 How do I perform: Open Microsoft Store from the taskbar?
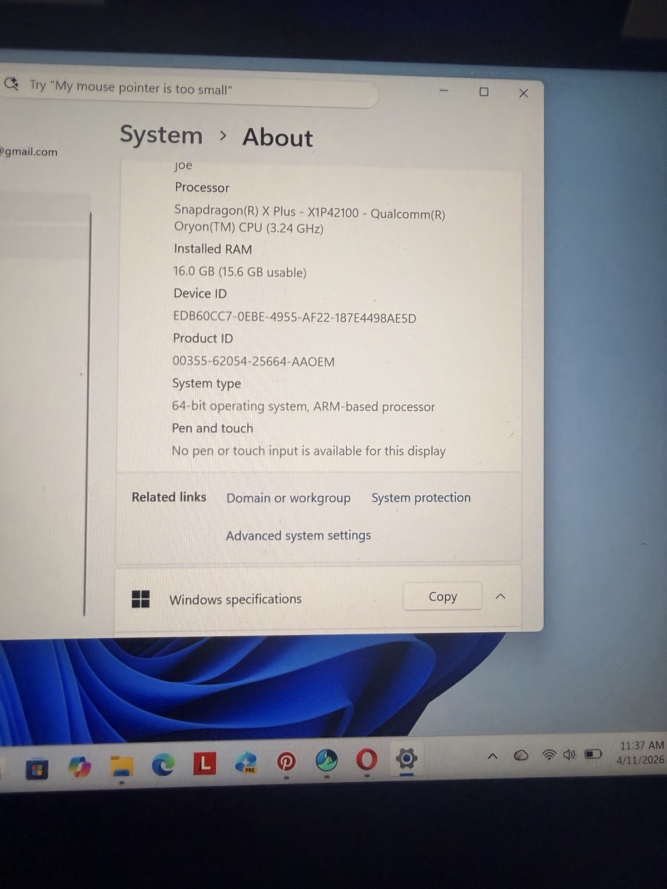37,768
